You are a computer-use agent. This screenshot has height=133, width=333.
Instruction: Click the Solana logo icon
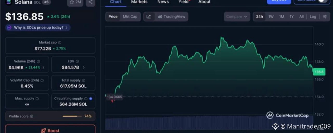[x=9, y=2]
